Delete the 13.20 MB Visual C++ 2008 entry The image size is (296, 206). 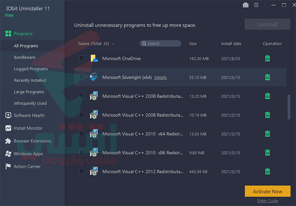click(267, 96)
